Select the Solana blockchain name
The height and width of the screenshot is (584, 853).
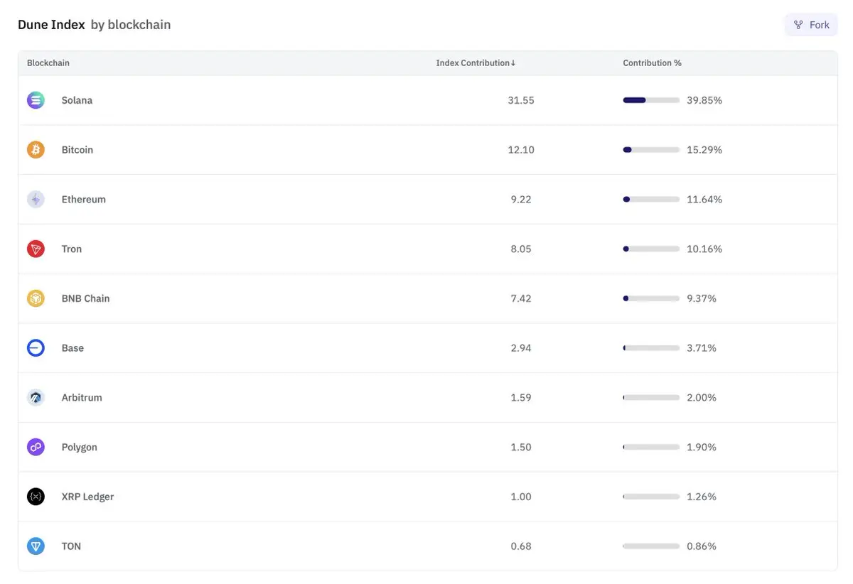77,100
